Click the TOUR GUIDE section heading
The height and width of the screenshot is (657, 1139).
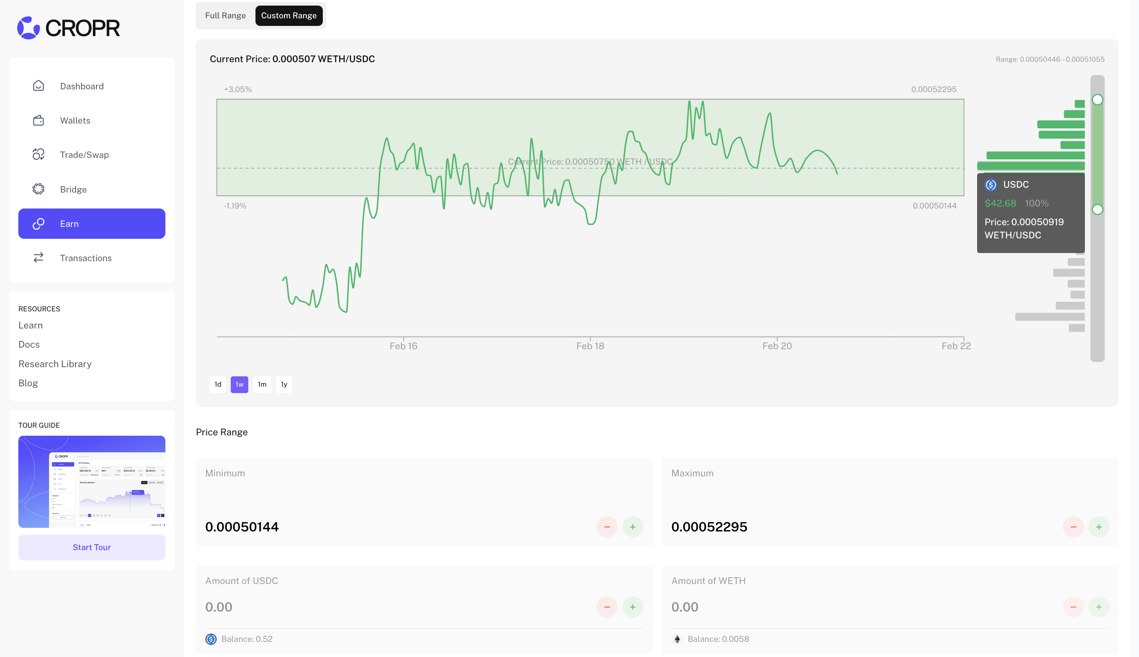[x=39, y=425]
